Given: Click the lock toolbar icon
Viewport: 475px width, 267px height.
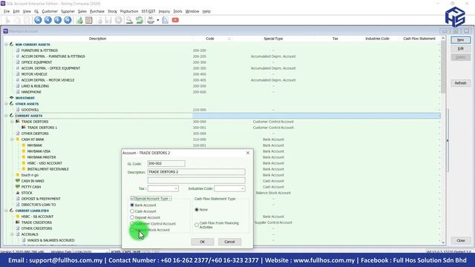Looking at the screenshot, I should (99, 20).
